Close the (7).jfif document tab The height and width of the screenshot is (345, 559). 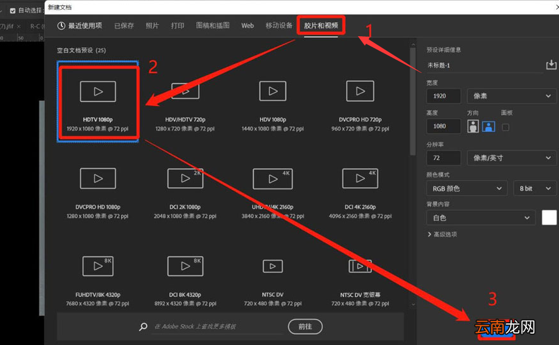(19, 27)
